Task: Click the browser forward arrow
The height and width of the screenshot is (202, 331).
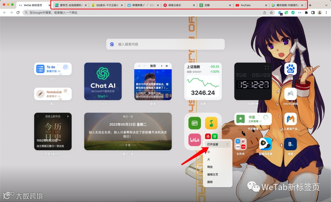Action: (11, 13)
